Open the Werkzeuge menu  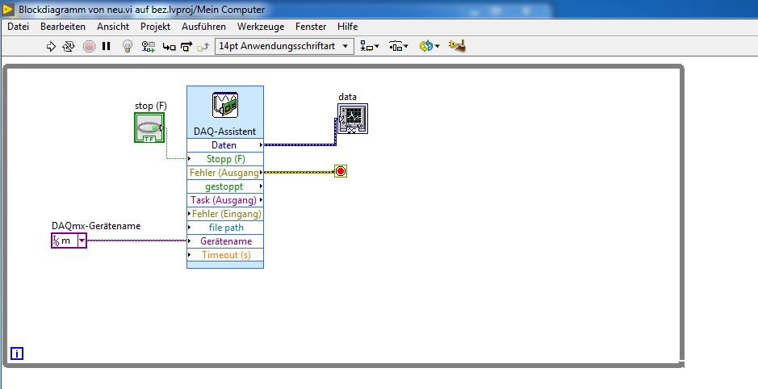(x=261, y=27)
